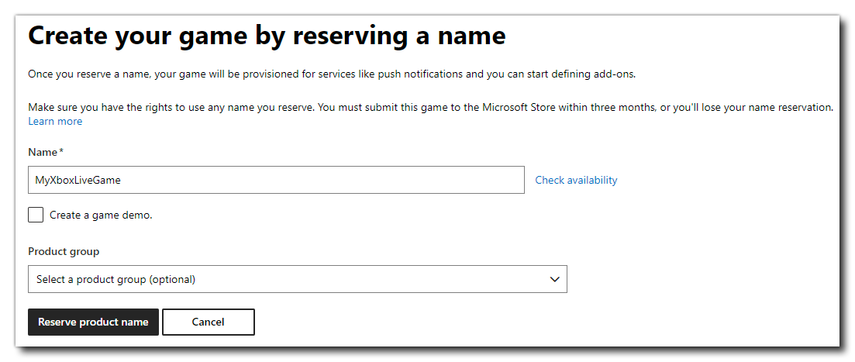The height and width of the screenshot is (362, 855).
Task: Click the Reserve product name button
Action: tap(93, 322)
